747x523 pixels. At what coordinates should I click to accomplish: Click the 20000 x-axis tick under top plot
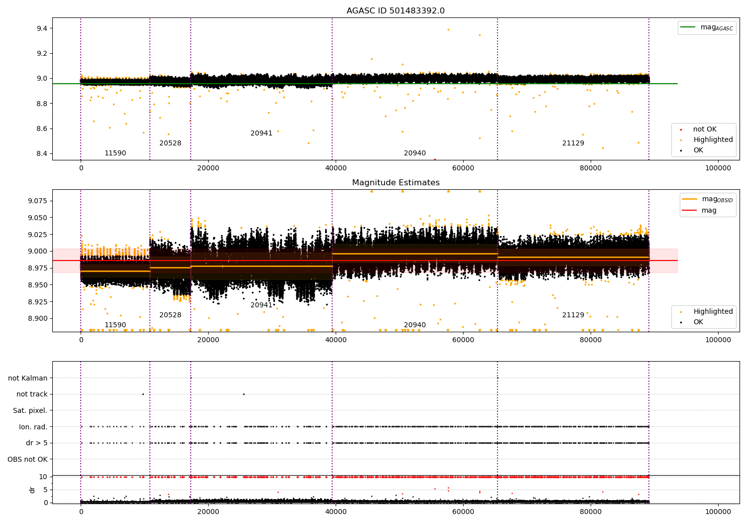pyautogui.click(x=208, y=168)
